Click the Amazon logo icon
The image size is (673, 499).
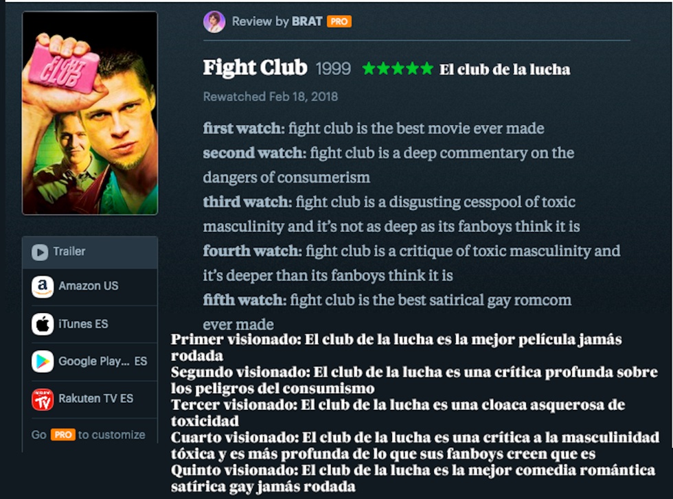point(43,286)
